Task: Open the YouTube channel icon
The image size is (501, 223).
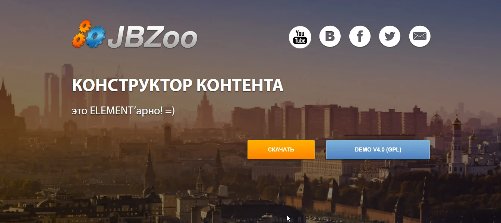Action: 300,37
